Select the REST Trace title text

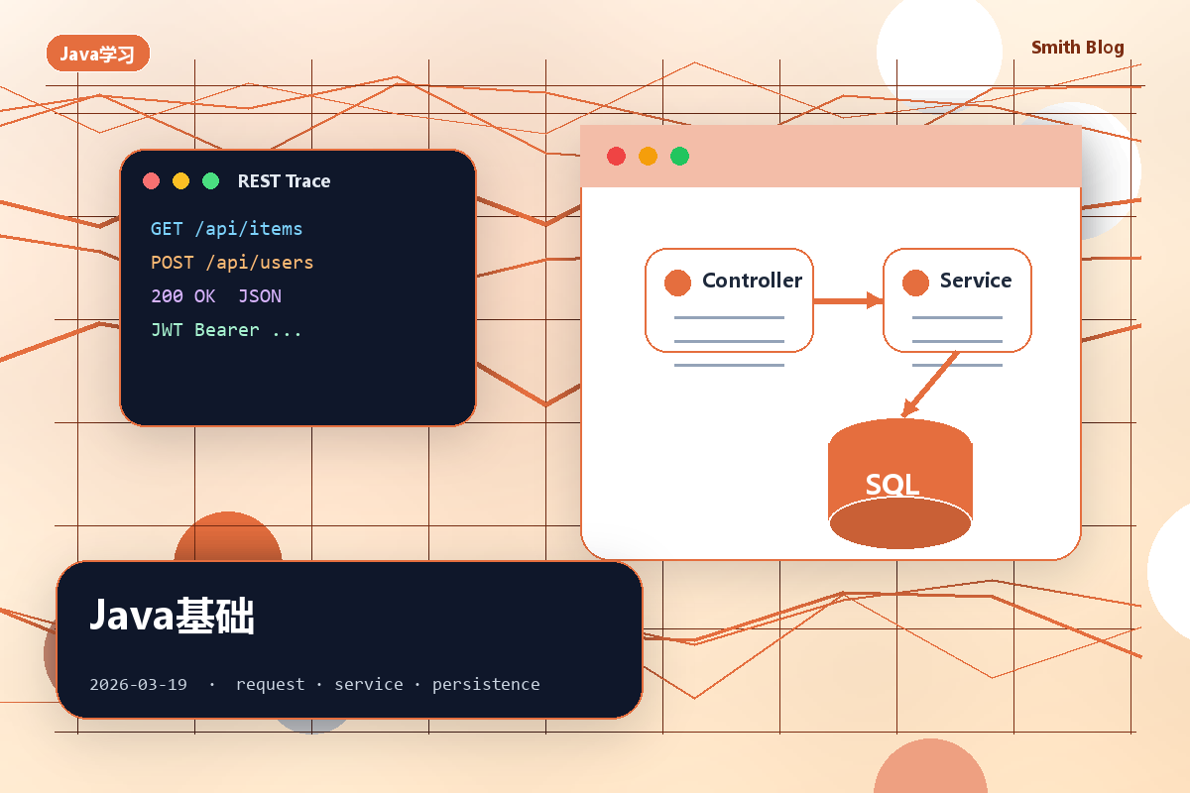(284, 181)
